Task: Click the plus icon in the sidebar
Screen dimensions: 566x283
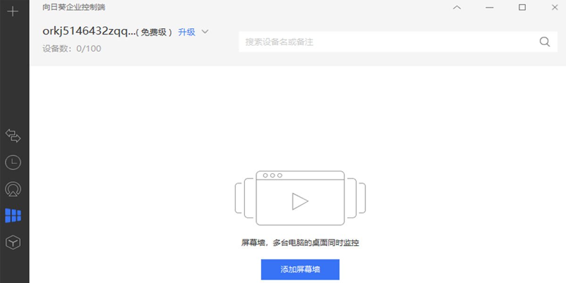Action: (x=13, y=12)
